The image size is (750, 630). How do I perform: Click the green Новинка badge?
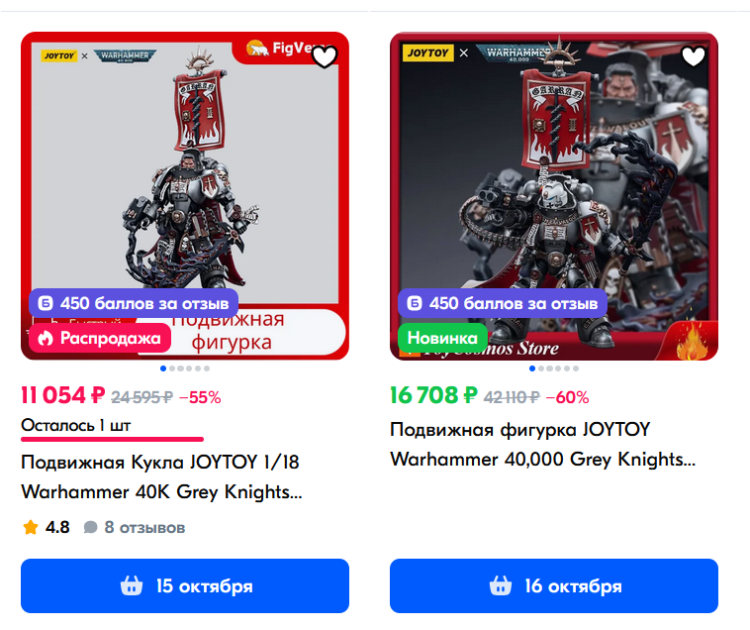(x=442, y=338)
